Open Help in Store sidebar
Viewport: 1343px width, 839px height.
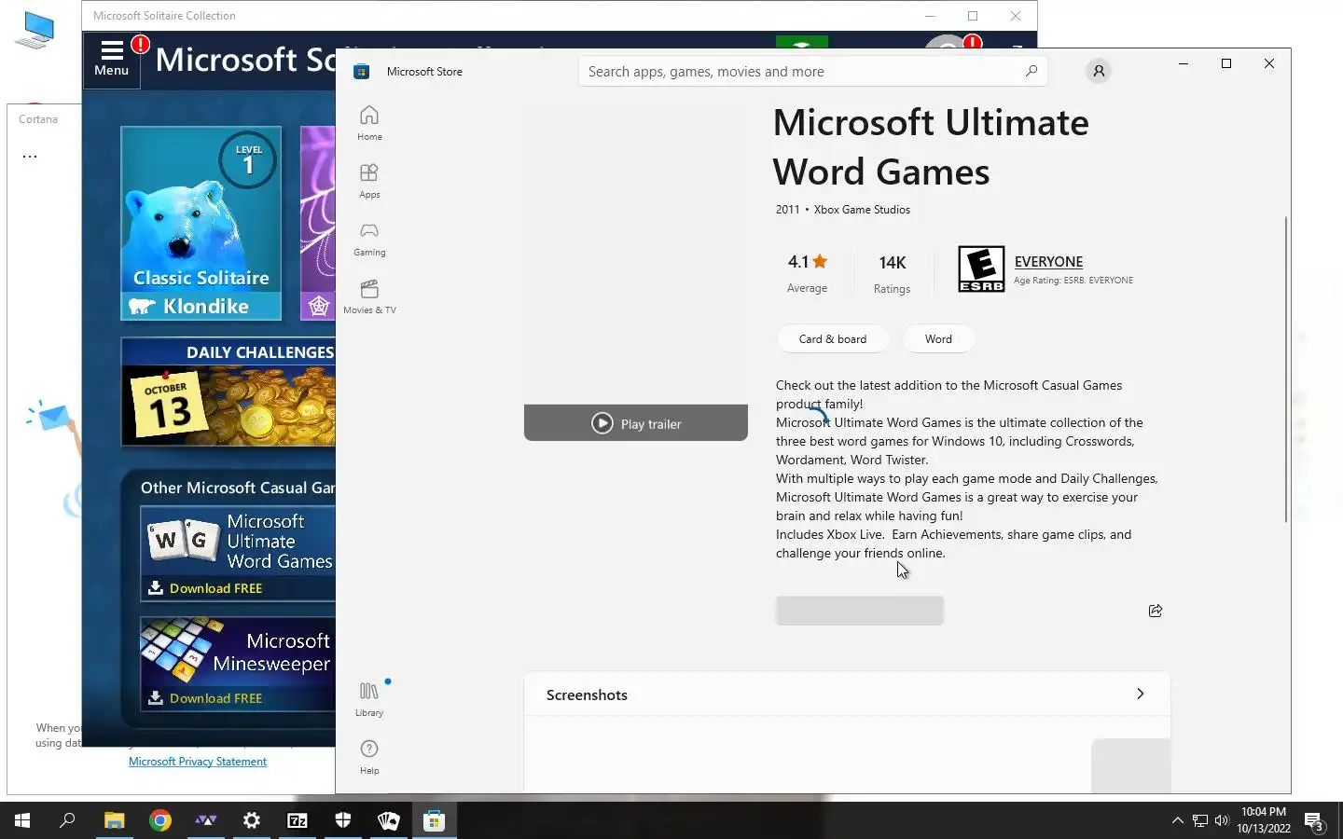click(369, 756)
